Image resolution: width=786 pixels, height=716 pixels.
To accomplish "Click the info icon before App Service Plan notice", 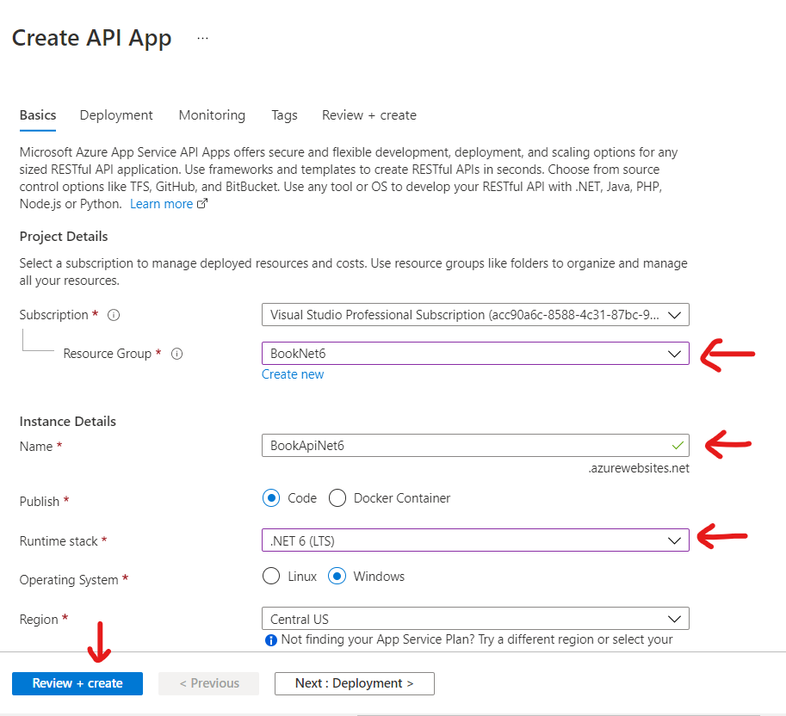I will 269,639.
